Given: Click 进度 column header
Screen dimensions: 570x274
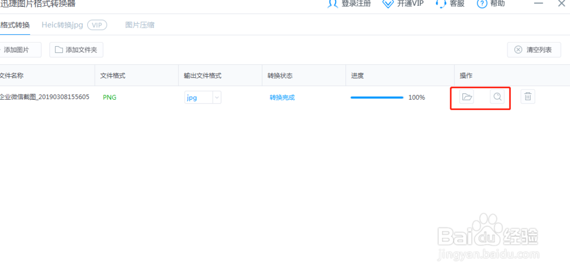Looking at the screenshot, I should click(357, 76).
